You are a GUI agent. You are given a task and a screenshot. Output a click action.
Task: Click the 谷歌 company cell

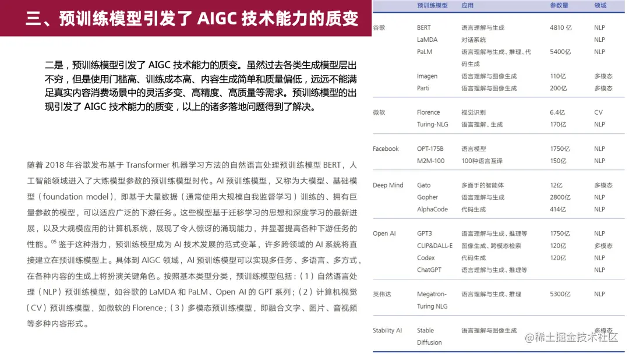[x=379, y=28]
